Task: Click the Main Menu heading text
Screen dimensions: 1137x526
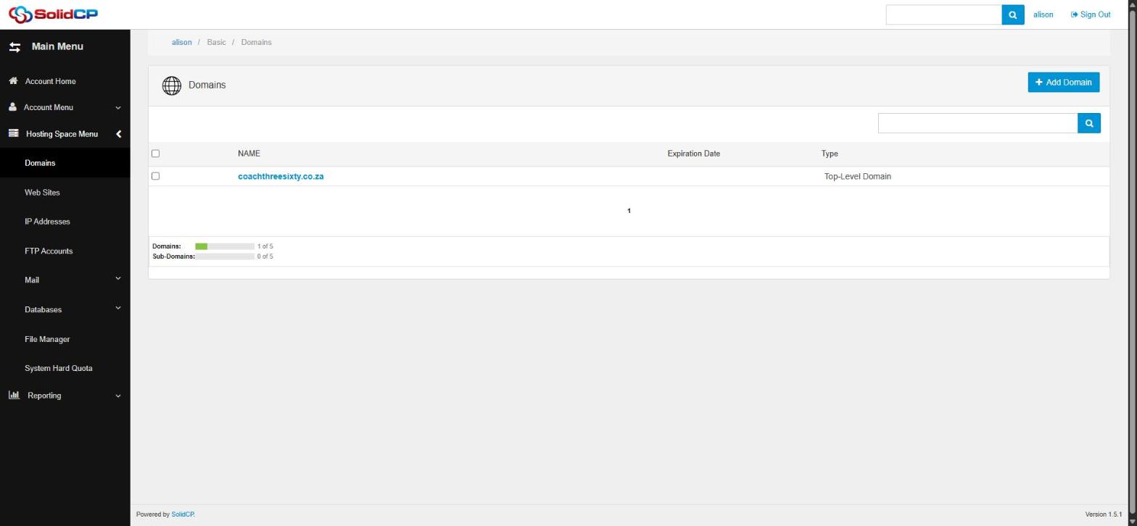Action: pyautogui.click(x=57, y=46)
